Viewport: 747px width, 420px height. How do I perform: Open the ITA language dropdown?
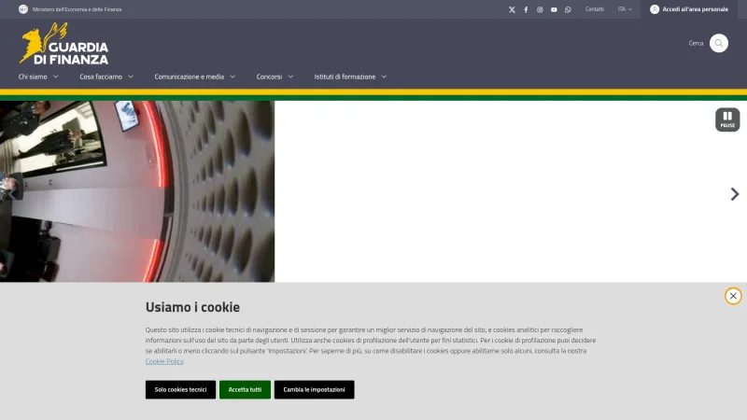click(x=625, y=9)
